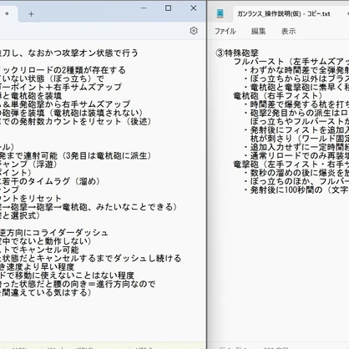Screen dimensions: 349x349
Task: Click line ロードの2種類が存在する
Action: [x=63, y=70]
